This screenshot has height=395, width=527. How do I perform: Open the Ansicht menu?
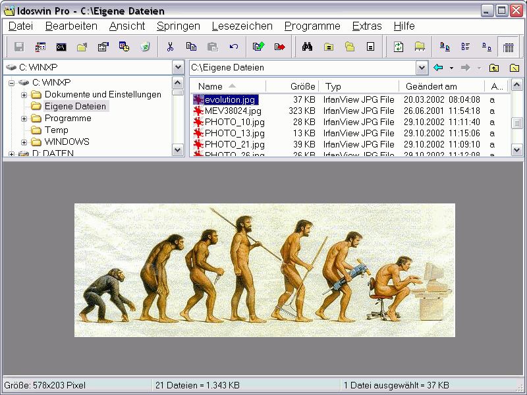127,26
